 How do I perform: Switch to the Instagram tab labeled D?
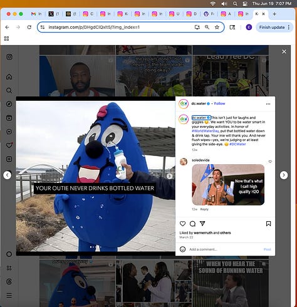[191, 14]
